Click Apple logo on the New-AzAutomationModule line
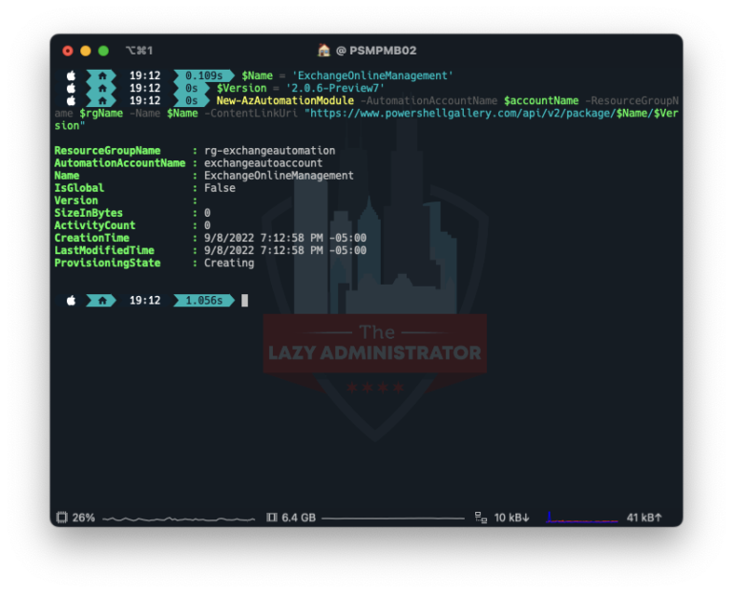The image size is (733, 593). coord(71,101)
